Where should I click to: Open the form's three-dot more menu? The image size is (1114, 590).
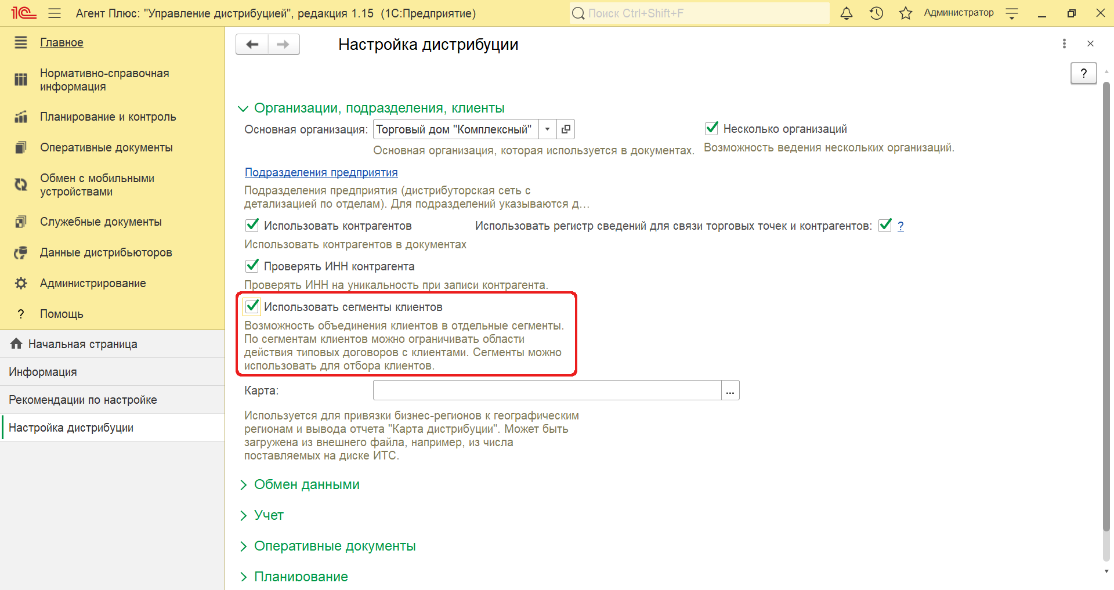tap(1064, 44)
